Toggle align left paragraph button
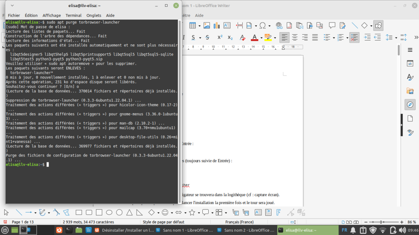Screen dimensions: 419x235 point(285,37)
